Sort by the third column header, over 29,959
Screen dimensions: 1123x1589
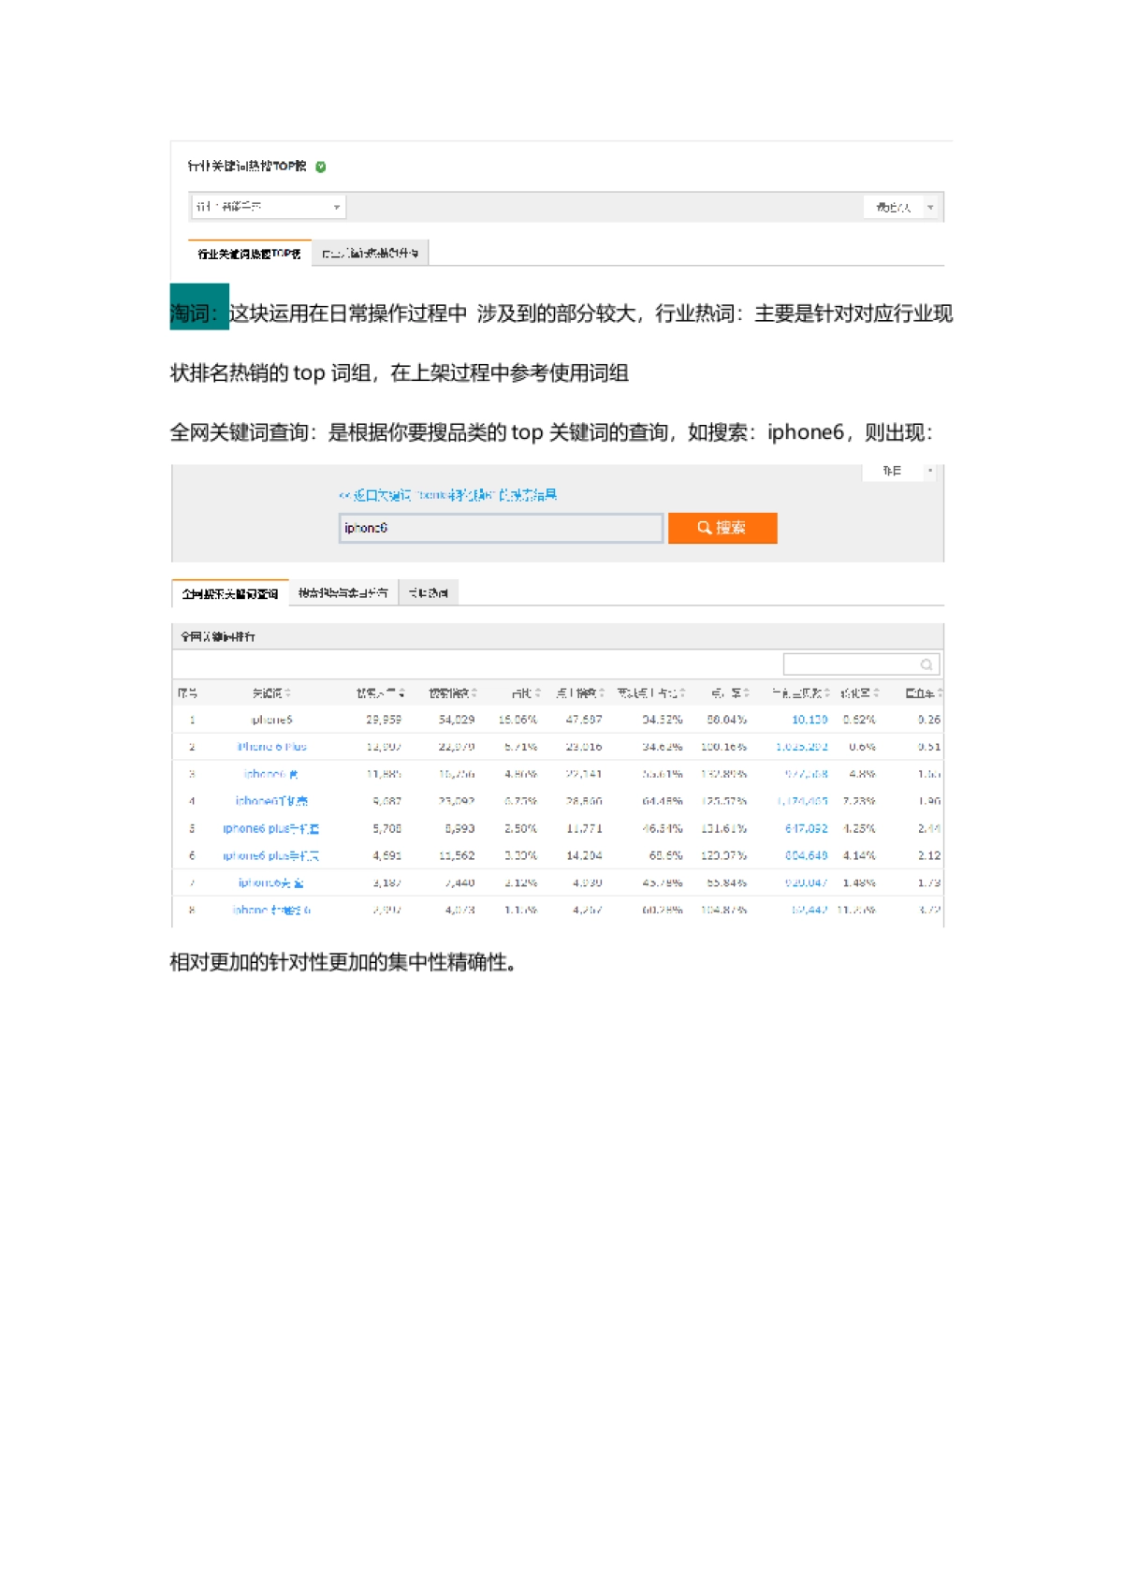[x=380, y=693]
